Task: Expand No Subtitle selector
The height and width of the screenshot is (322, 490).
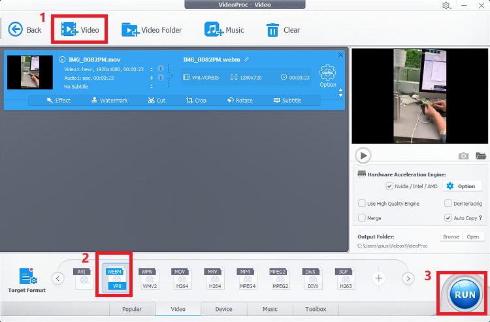Action: (x=152, y=86)
